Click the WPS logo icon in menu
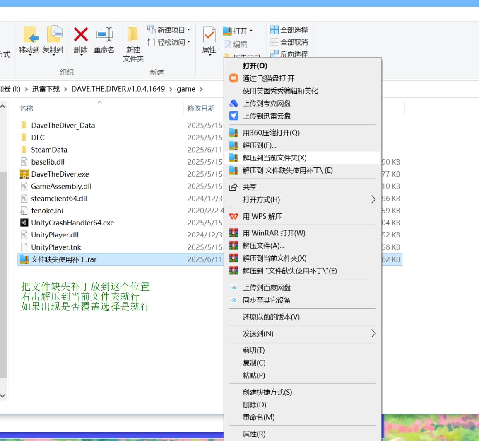This screenshot has width=479, height=441. coord(233,216)
